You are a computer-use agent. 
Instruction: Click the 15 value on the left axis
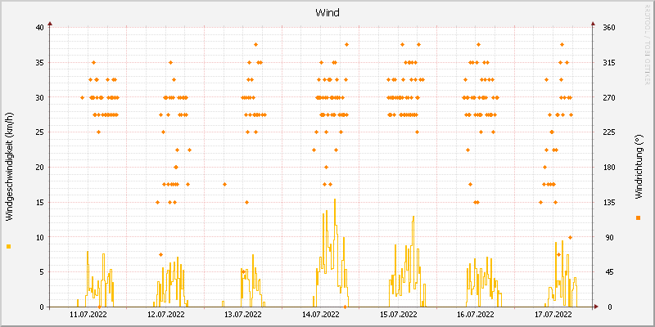[39, 202]
